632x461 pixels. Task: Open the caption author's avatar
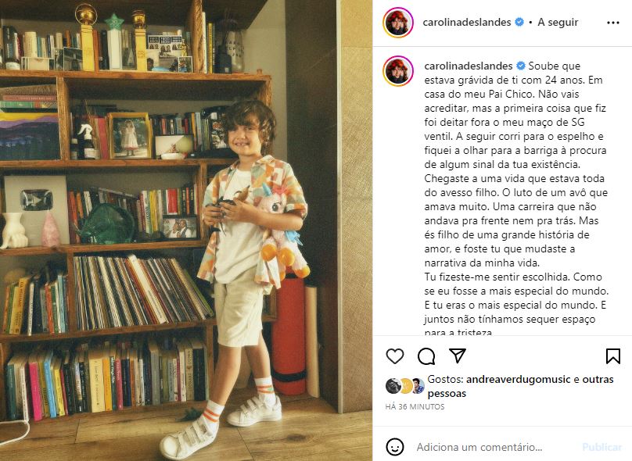(398, 71)
